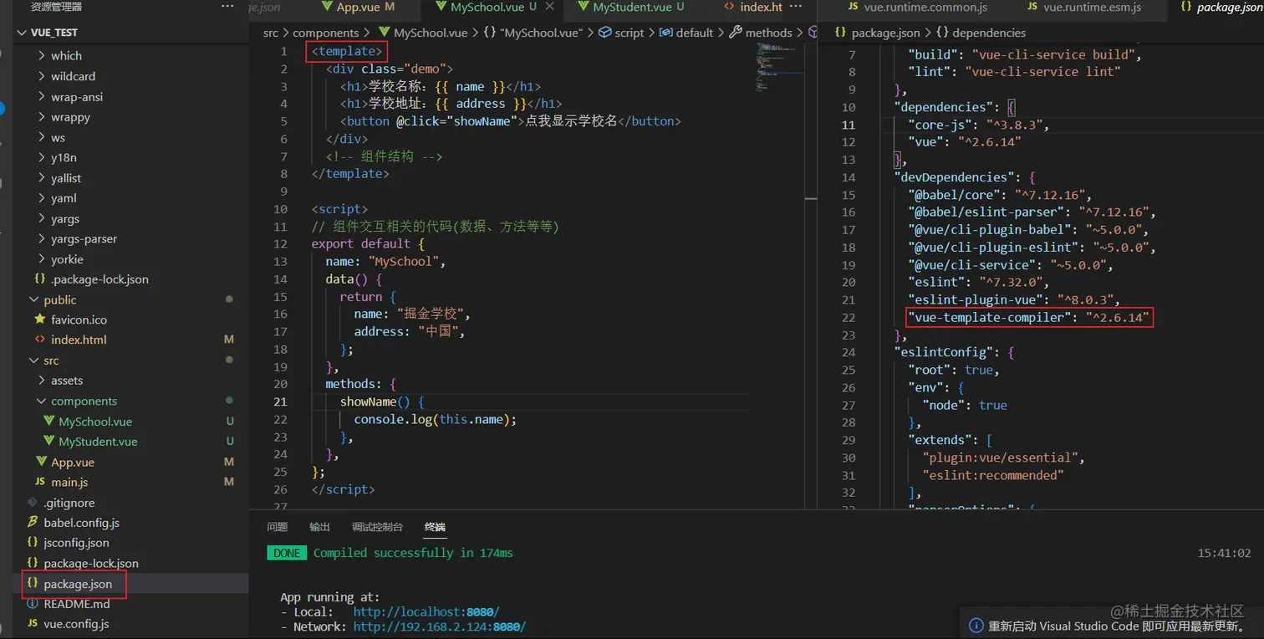
Task: Click the showName() method on line 21
Action: [375, 401]
